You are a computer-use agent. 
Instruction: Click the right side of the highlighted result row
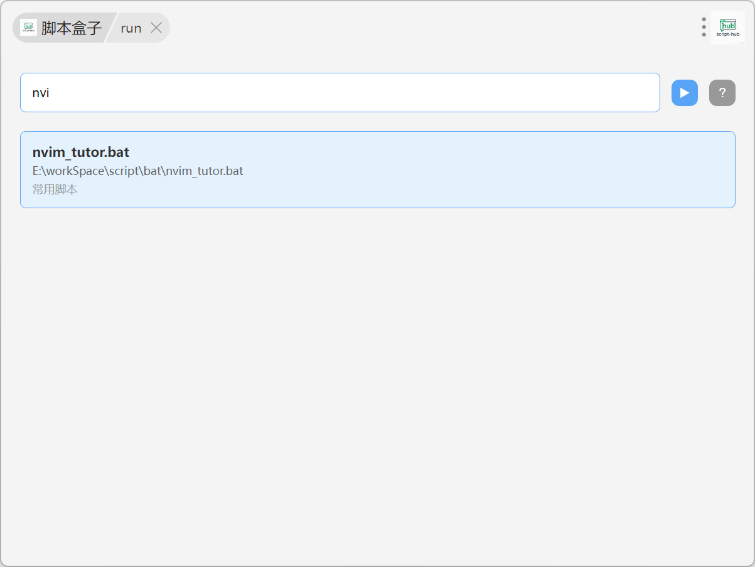pyautogui.click(x=659, y=169)
